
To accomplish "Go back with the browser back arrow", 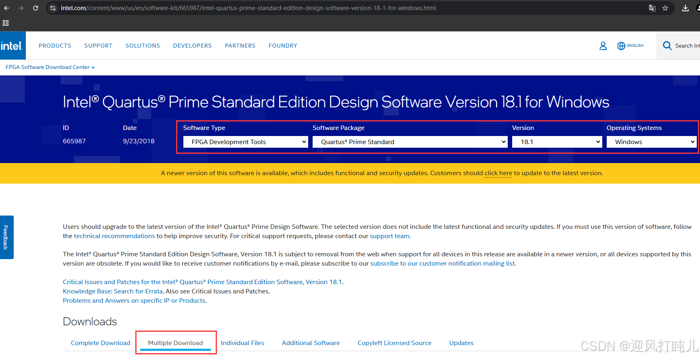I will [x=6, y=8].
